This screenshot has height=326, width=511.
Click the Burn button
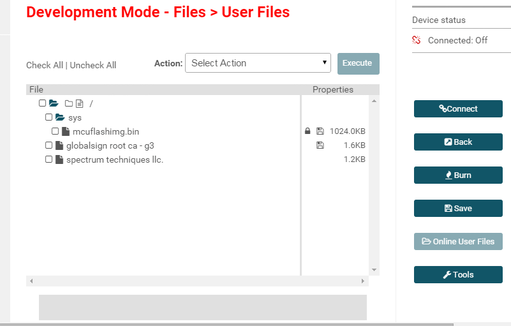458,175
